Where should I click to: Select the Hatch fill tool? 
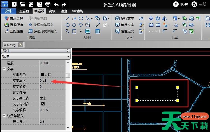coord(74,31)
